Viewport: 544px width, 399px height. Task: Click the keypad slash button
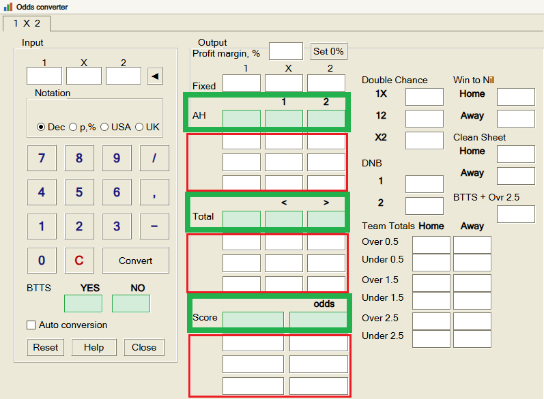[154, 158]
